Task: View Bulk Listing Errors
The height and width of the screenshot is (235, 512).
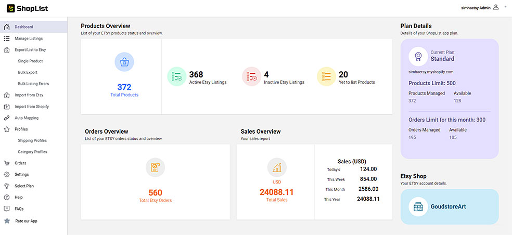Action: (x=33, y=84)
